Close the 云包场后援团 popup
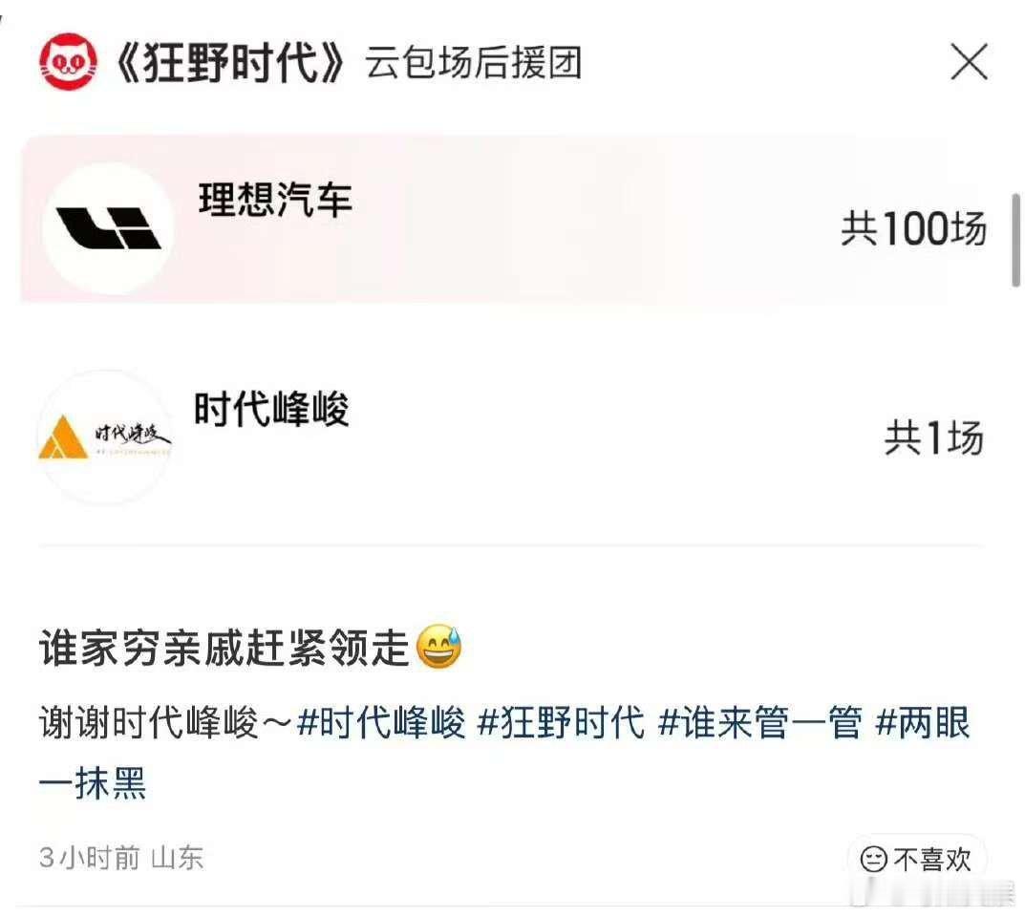The width and height of the screenshot is (1025, 917). pyautogui.click(x=968, y=62)
